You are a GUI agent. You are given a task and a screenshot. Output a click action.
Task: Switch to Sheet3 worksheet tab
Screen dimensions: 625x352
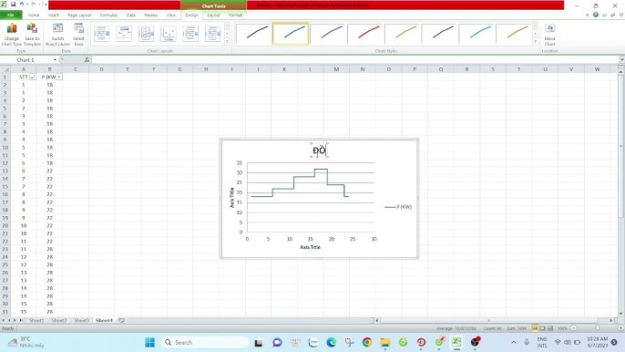82,320
